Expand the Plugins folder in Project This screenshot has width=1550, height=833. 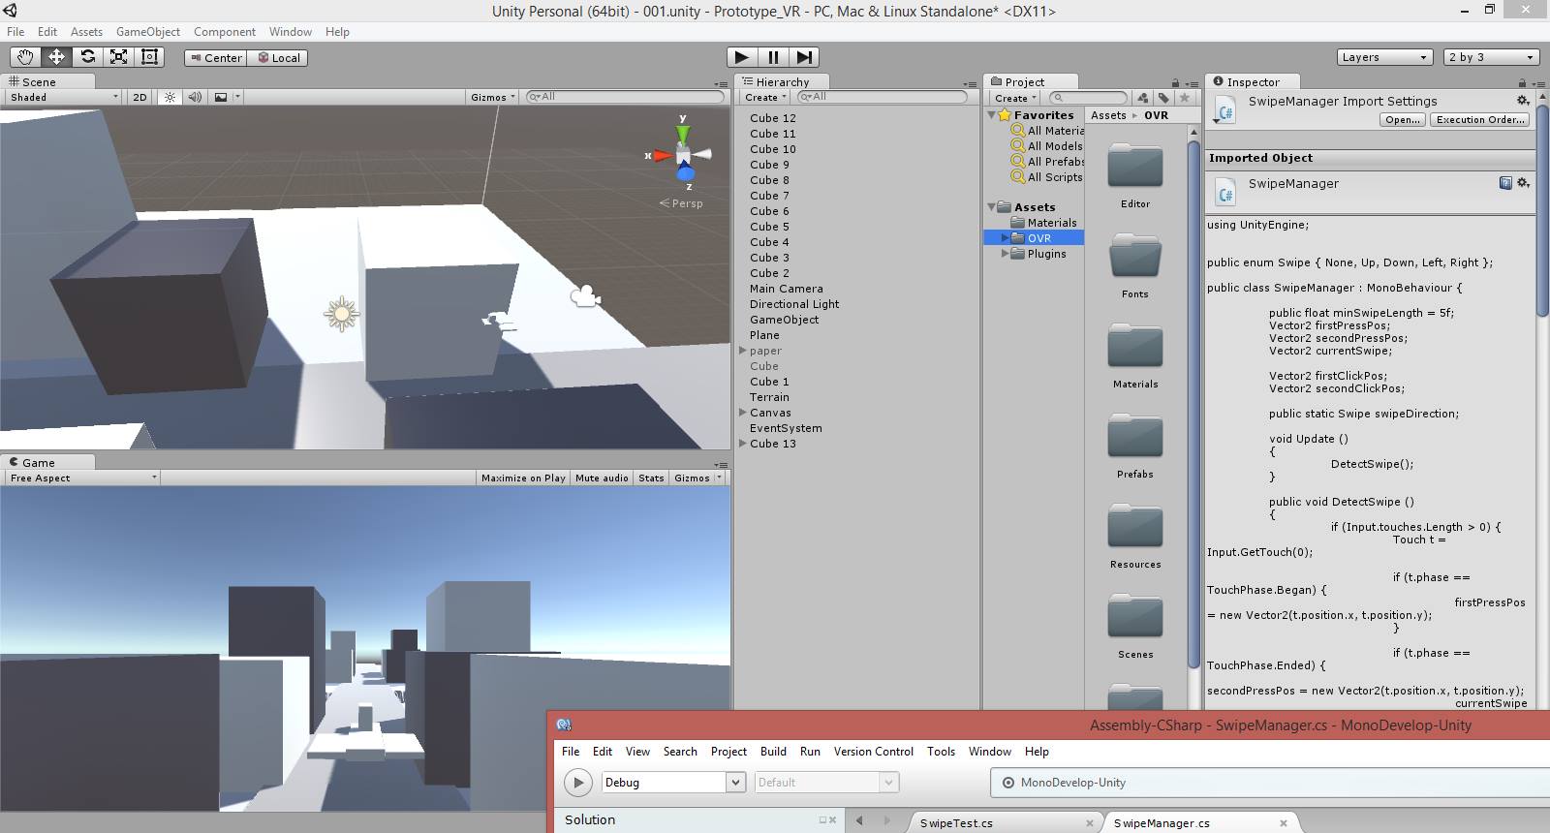point(1006,254)
